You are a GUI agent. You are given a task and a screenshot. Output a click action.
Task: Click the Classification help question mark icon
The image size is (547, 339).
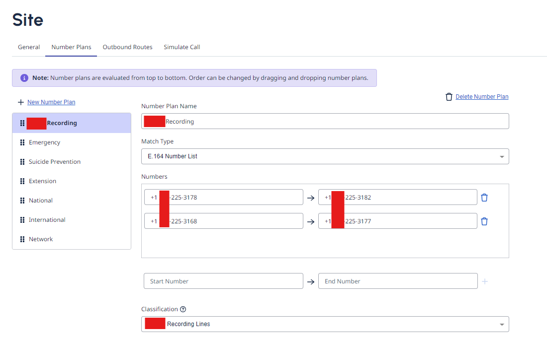coord(183,309)
